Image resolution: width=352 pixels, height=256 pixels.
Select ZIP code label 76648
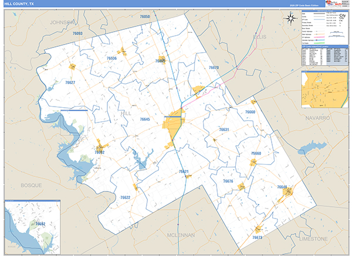point(282,187)
